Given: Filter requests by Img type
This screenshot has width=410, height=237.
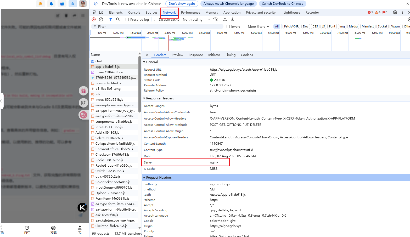Looking at the screenshot, I should pos(342,26).
